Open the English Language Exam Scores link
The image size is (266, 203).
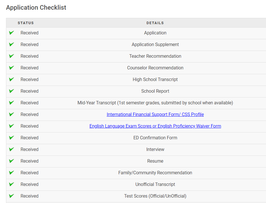click(x=155, y=126)
